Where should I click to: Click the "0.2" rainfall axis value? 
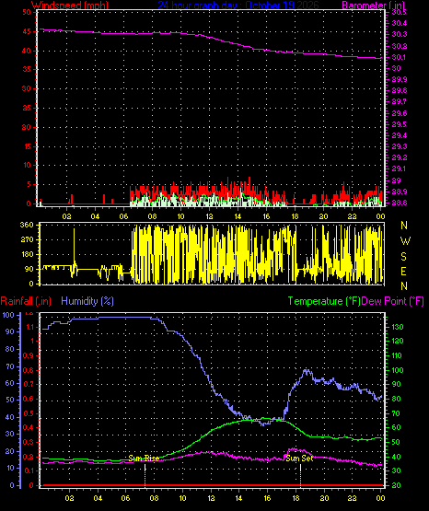29,457
